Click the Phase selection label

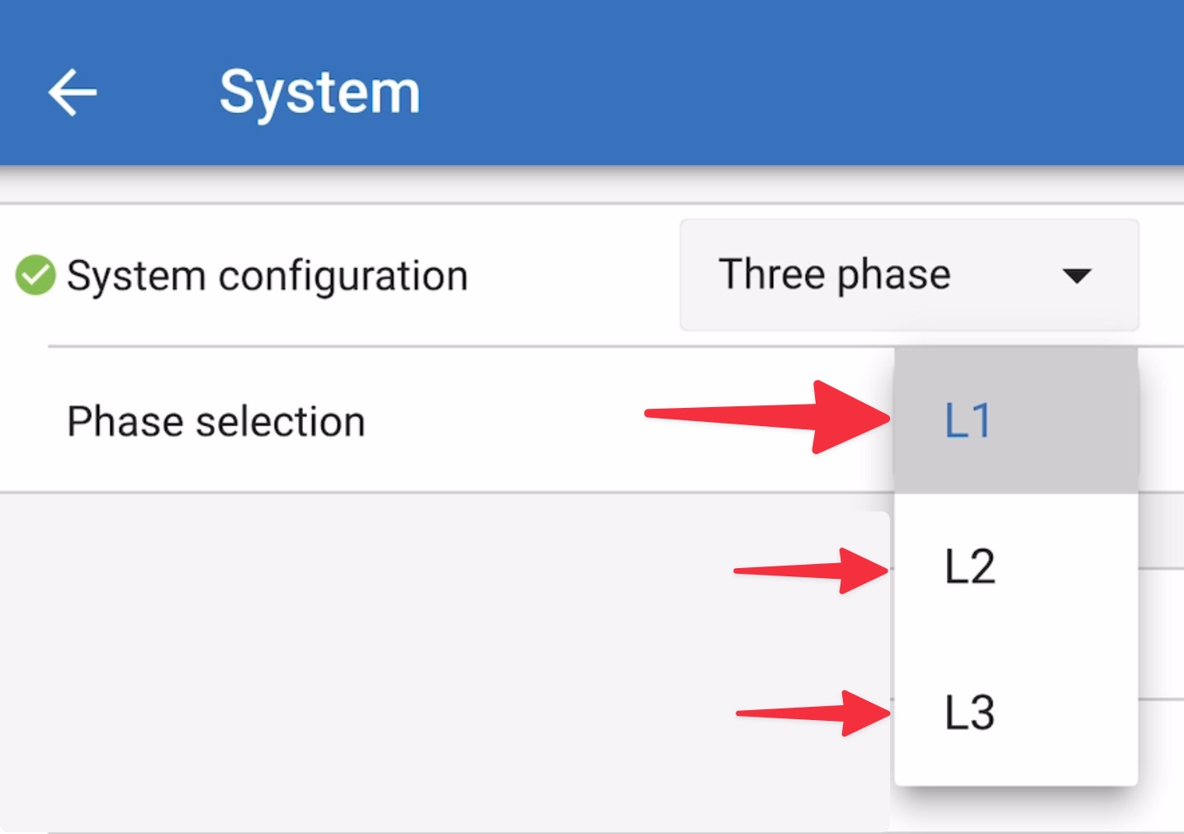215,422
